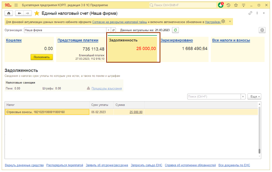The height and width of the screenshot is (172, 272).
Task: Go back using the left arrow
Action: pyautogui.click(x=19, y=13)
